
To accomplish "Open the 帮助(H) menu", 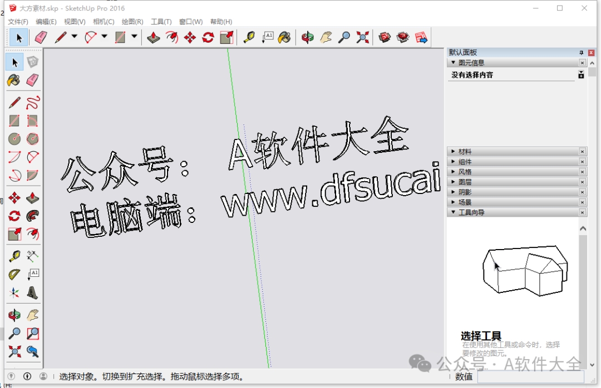I will click(221, 22).
